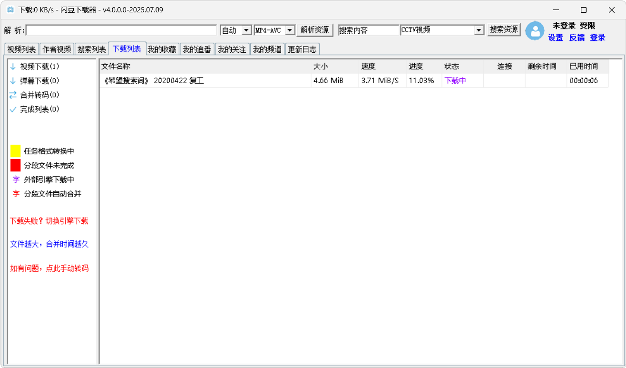Click the purple external engine 字 icon
Image resolution: width=626 pixels, height=368 pixels.
(16, 180)
